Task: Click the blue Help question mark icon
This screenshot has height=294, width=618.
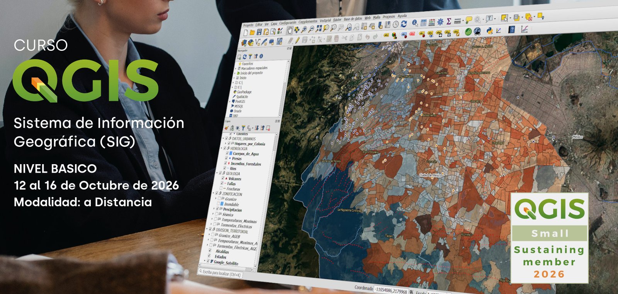Action: [511, 30]
